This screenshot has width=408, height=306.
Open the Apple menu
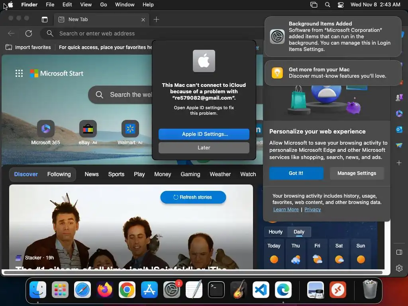tap(11, 5)
